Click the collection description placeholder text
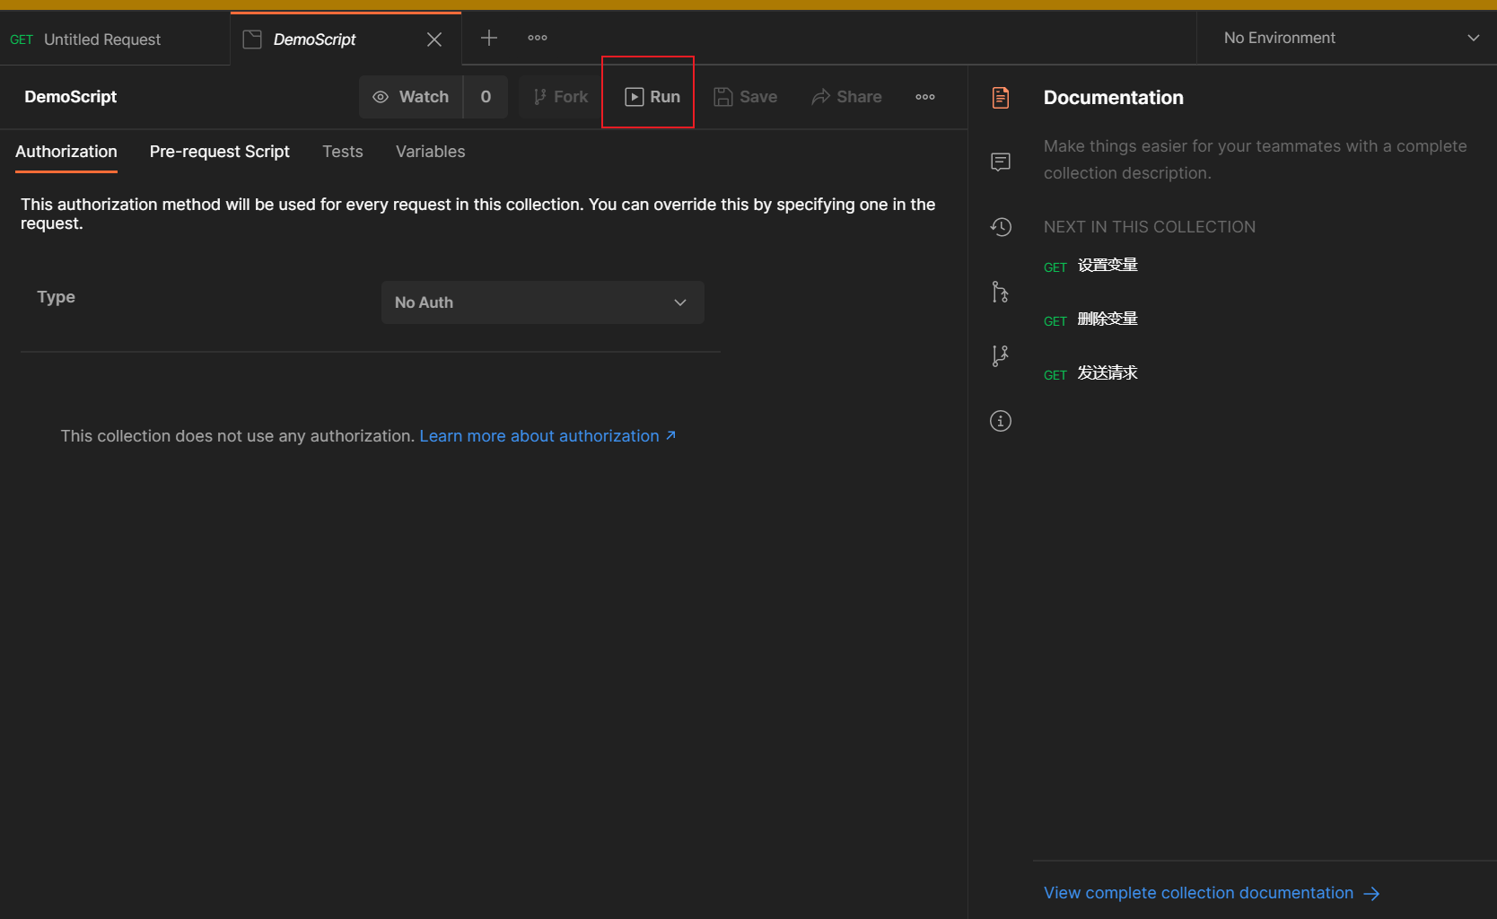This screenshot has height=919, width=1497. coord(1256,160)
